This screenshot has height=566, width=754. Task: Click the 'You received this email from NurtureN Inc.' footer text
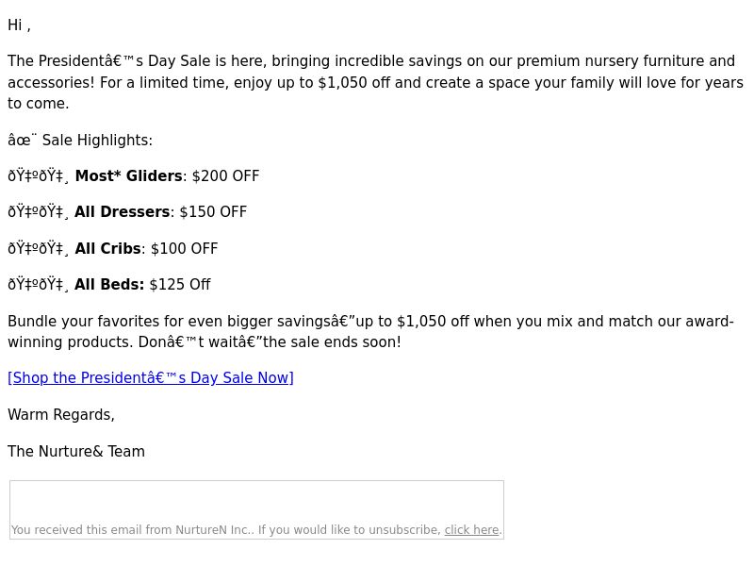132,530
